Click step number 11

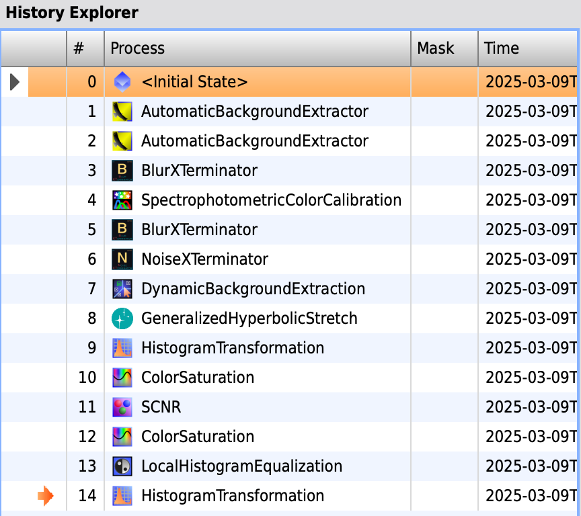pos(87,407)
